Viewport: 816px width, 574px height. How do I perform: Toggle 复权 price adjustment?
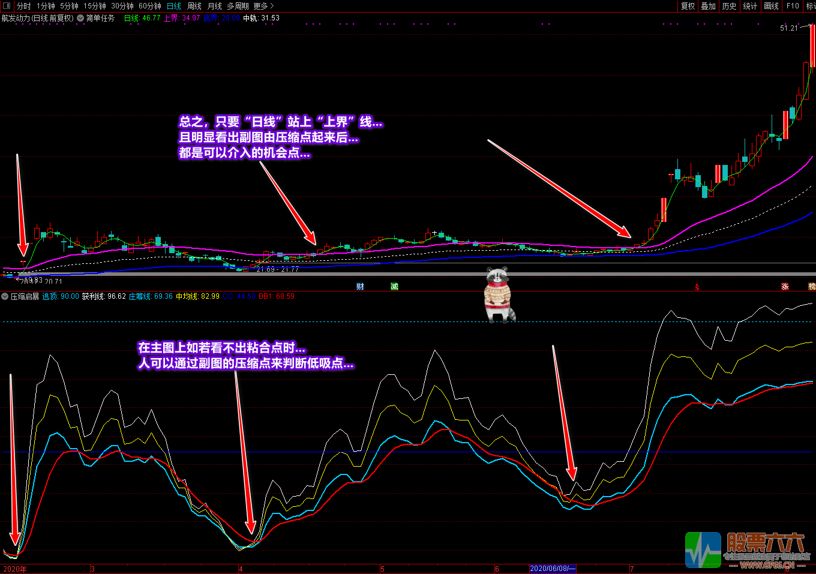688,6
